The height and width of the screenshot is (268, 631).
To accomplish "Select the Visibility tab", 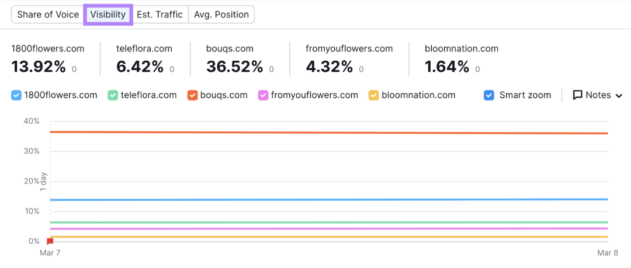I will pos(108,15).
